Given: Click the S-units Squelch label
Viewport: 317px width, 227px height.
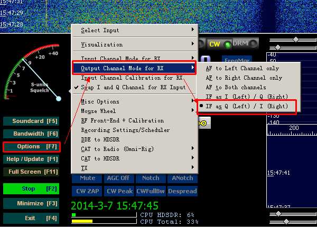Looking at the screenshot, I should pyautogui.click(x=40, y=88).
